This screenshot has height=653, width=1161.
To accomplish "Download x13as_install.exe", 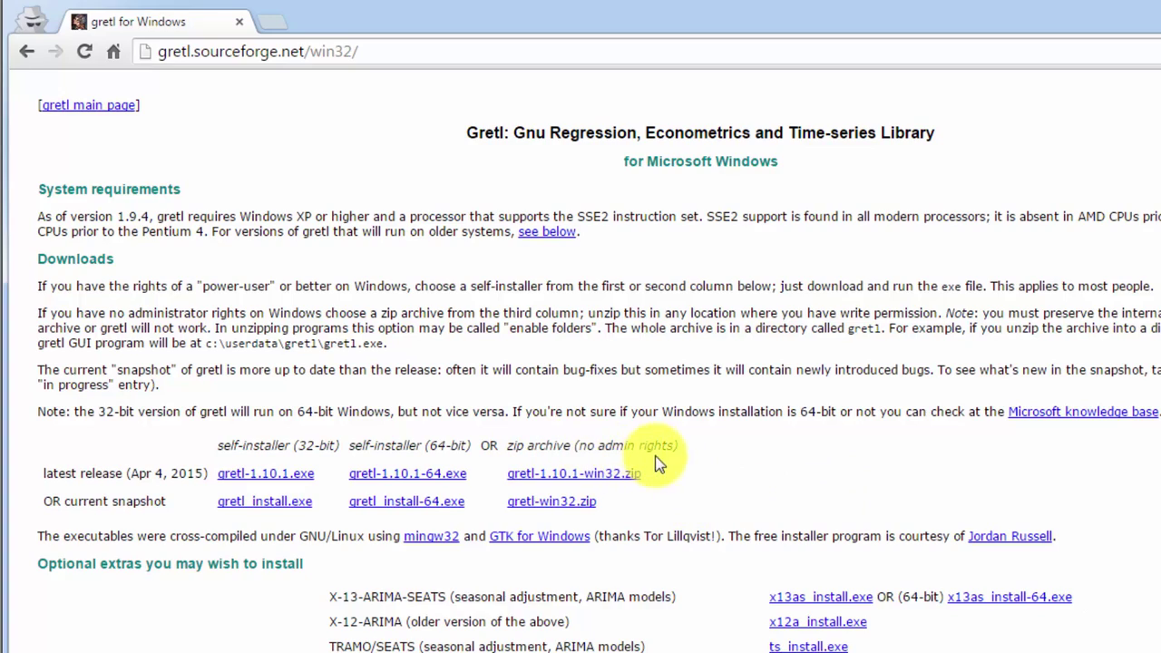I will [821, 597].
